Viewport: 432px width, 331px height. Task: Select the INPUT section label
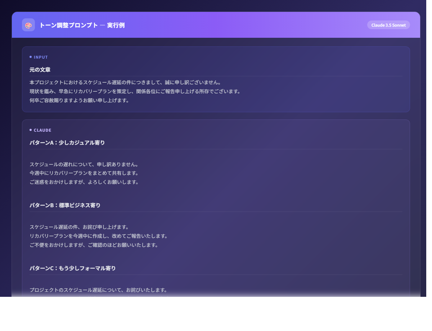click(x=41, y=57)
